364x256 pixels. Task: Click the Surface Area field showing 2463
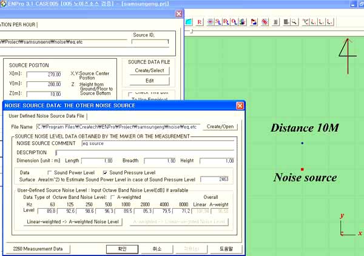pyautogui.click(x=215, y=179)
